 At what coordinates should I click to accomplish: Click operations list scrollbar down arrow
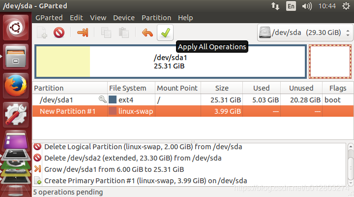[x=351, y=183]
